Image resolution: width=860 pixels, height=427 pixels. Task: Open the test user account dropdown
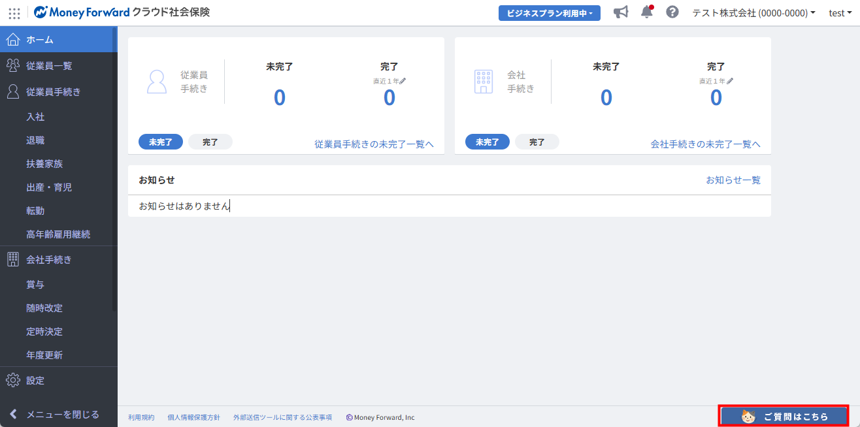click(840, 13)
